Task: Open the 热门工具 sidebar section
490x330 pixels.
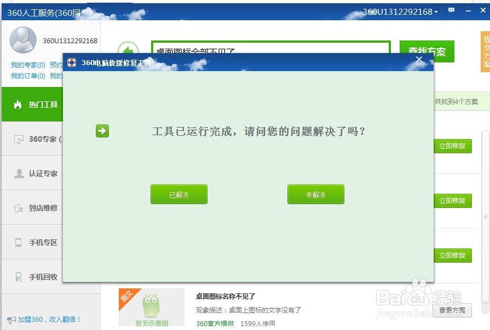Action: pyautogui.click(x=32, y=105)
